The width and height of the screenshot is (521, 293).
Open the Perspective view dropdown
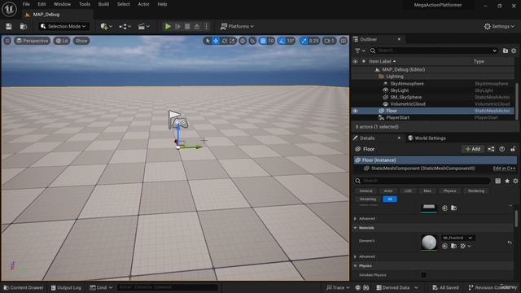[x=32, y=41]
